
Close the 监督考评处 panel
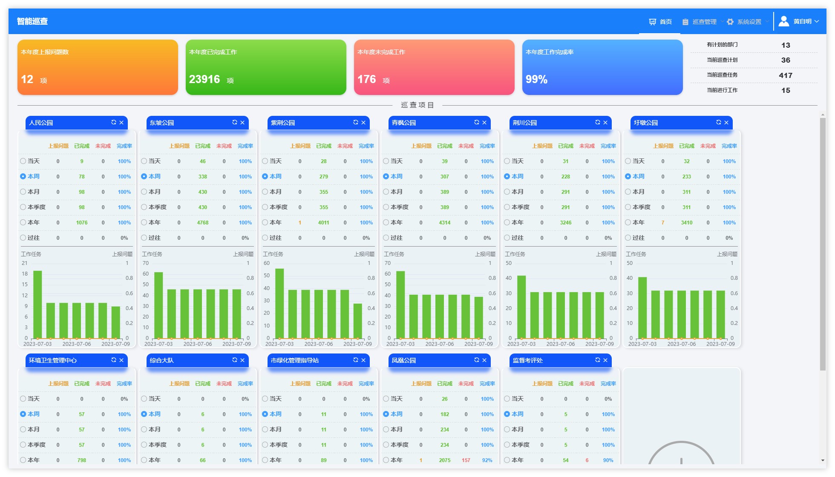click(x=605, y=360)
